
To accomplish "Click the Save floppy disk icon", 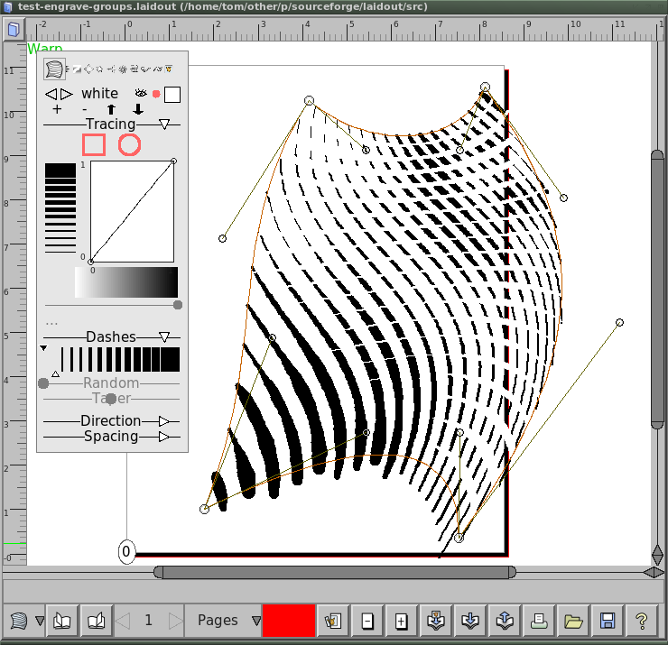I will (608, 621).
